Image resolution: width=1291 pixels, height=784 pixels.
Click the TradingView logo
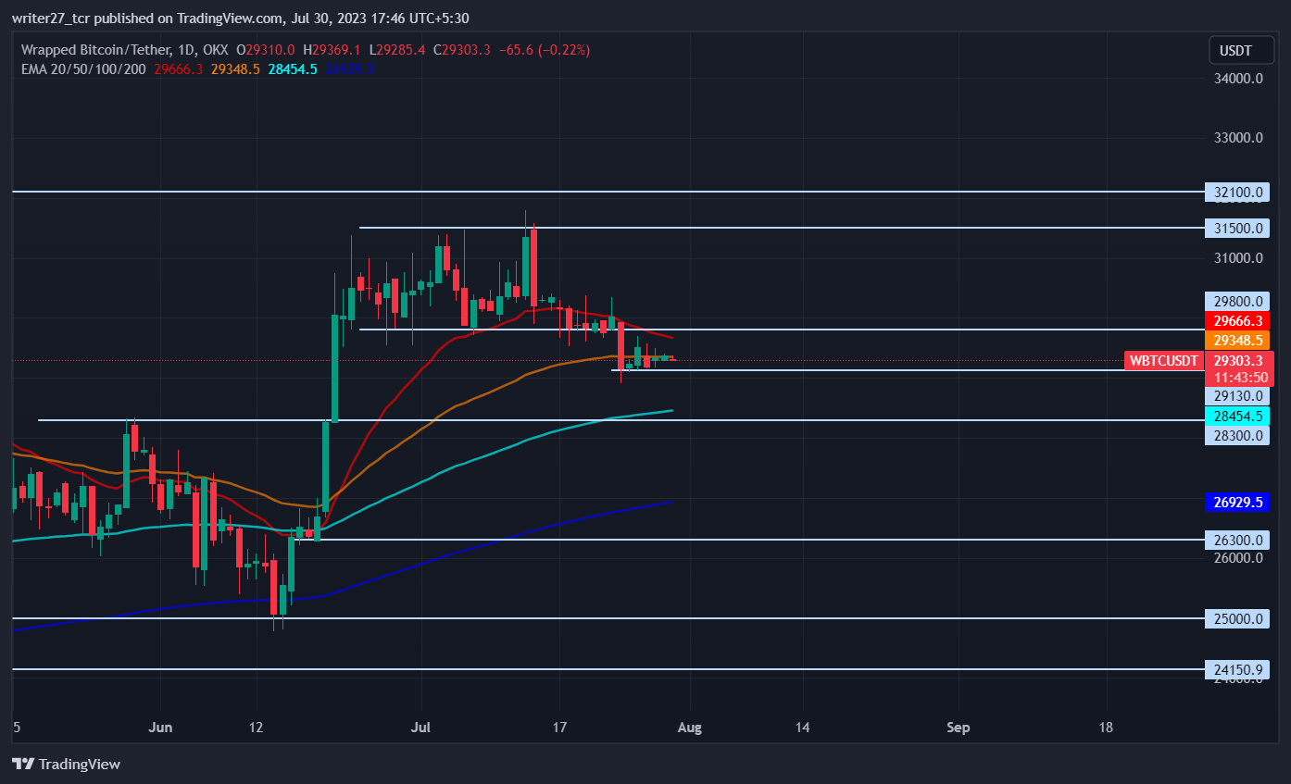pos(66,764)
